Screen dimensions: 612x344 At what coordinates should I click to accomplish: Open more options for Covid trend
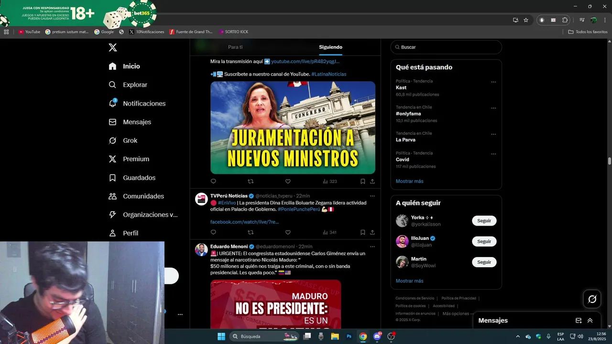point(493,154)
